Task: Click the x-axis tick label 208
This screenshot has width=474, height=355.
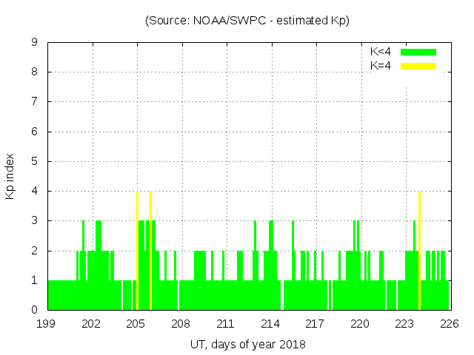Action: coord(181,324)
